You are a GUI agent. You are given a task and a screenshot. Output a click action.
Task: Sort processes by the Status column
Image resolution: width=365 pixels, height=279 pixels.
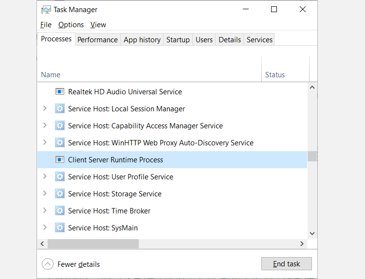(275, 75)
